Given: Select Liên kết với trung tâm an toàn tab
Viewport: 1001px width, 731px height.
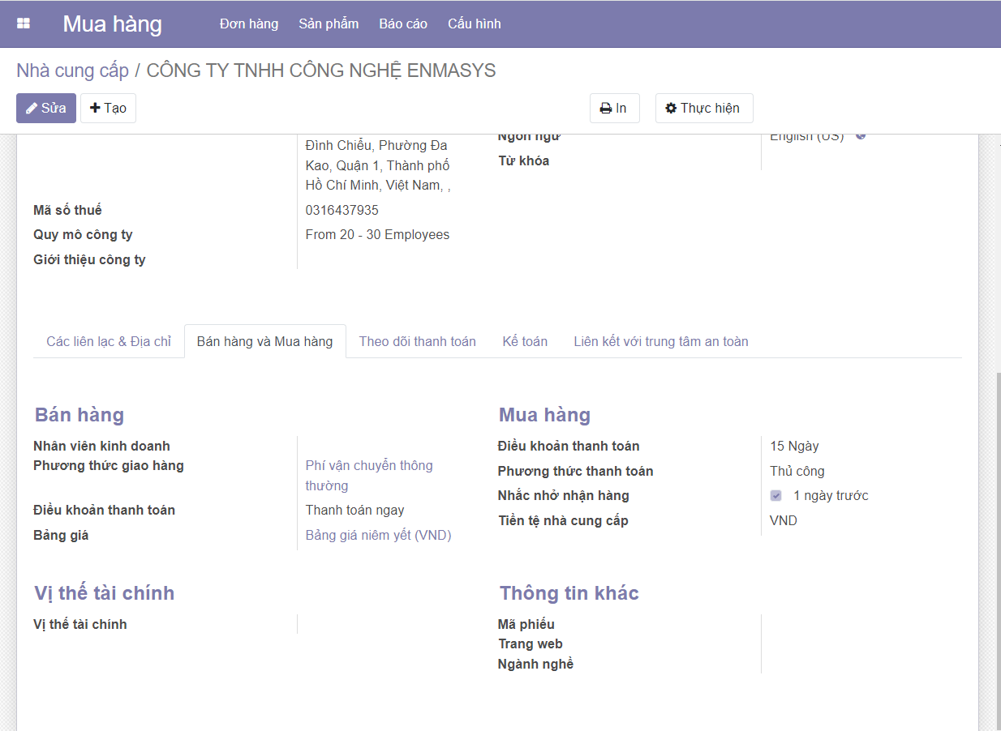Looking at the screenshot, I should pos(660,341).
